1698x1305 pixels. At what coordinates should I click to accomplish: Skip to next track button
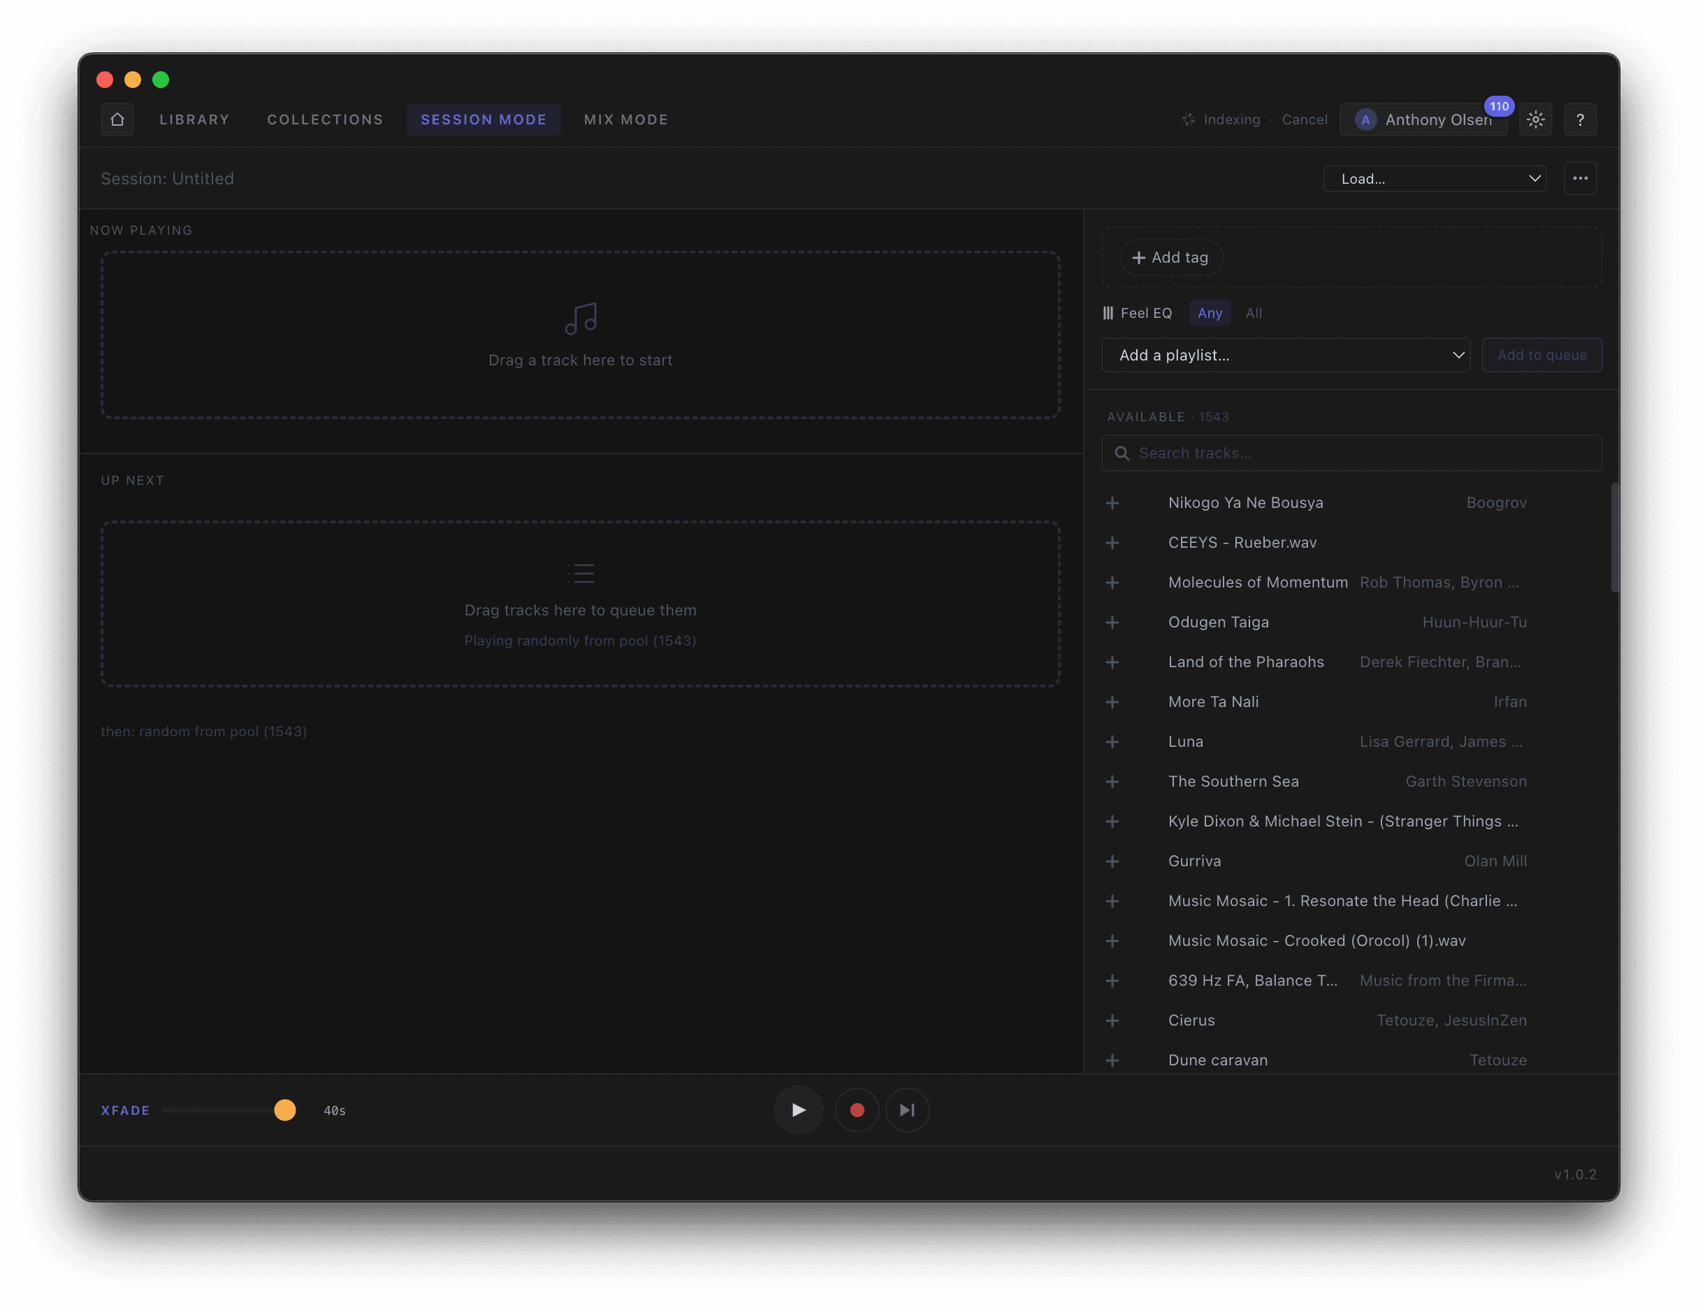(x=906, y=1110)
